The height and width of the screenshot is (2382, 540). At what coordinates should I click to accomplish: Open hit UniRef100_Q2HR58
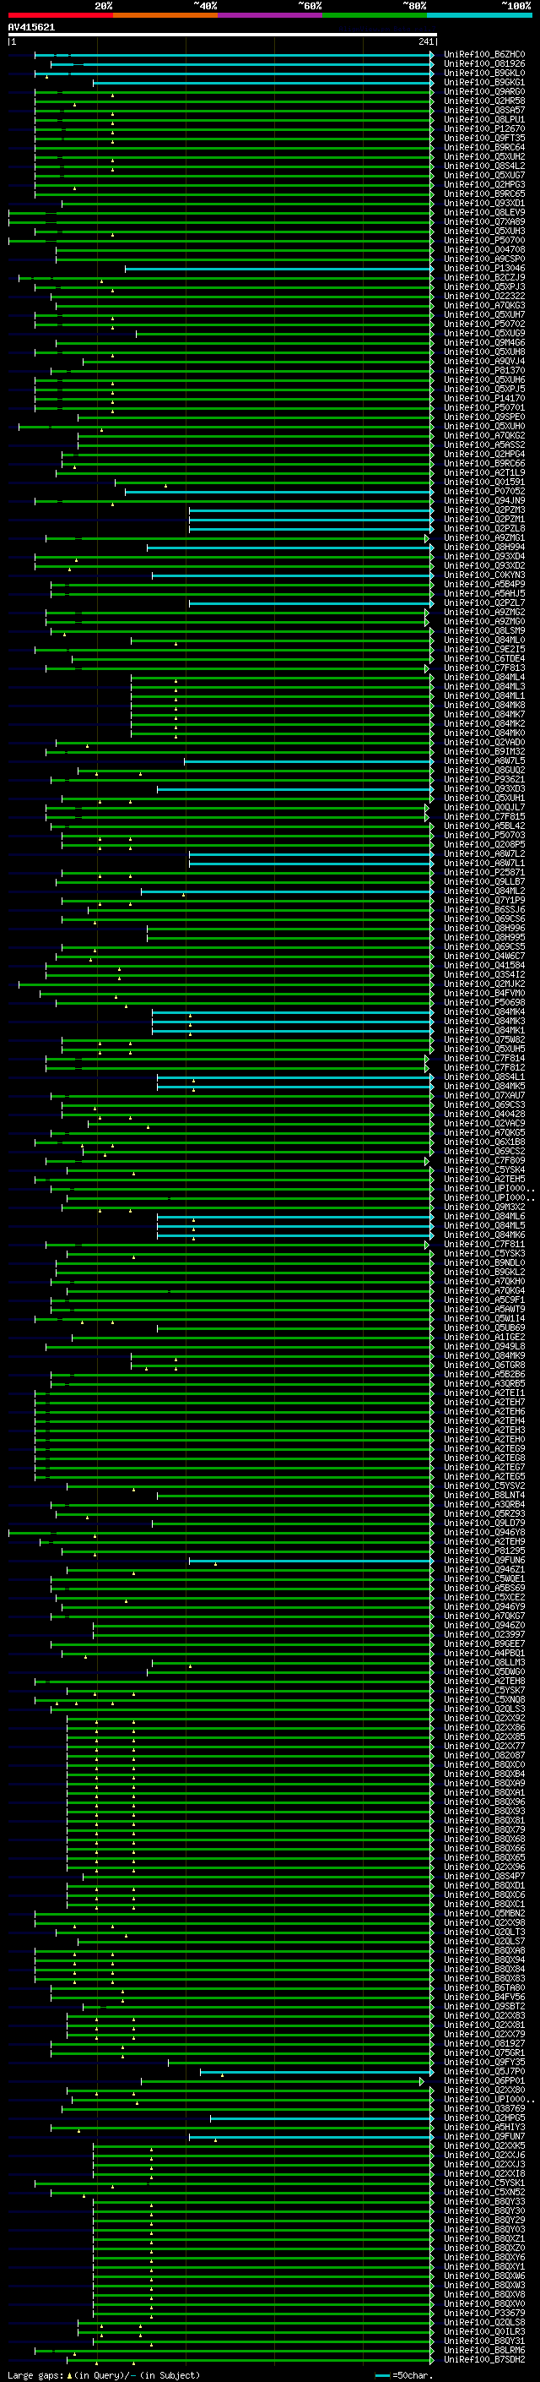tap(483, 101)
